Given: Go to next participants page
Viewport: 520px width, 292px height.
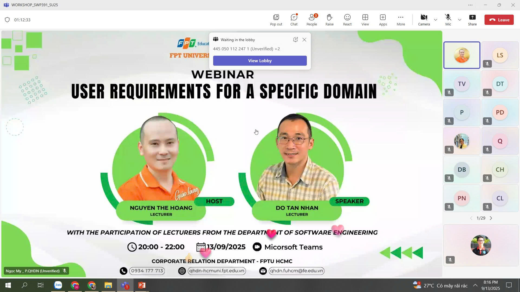Looking at the screenshot, I should coord(491,218).
